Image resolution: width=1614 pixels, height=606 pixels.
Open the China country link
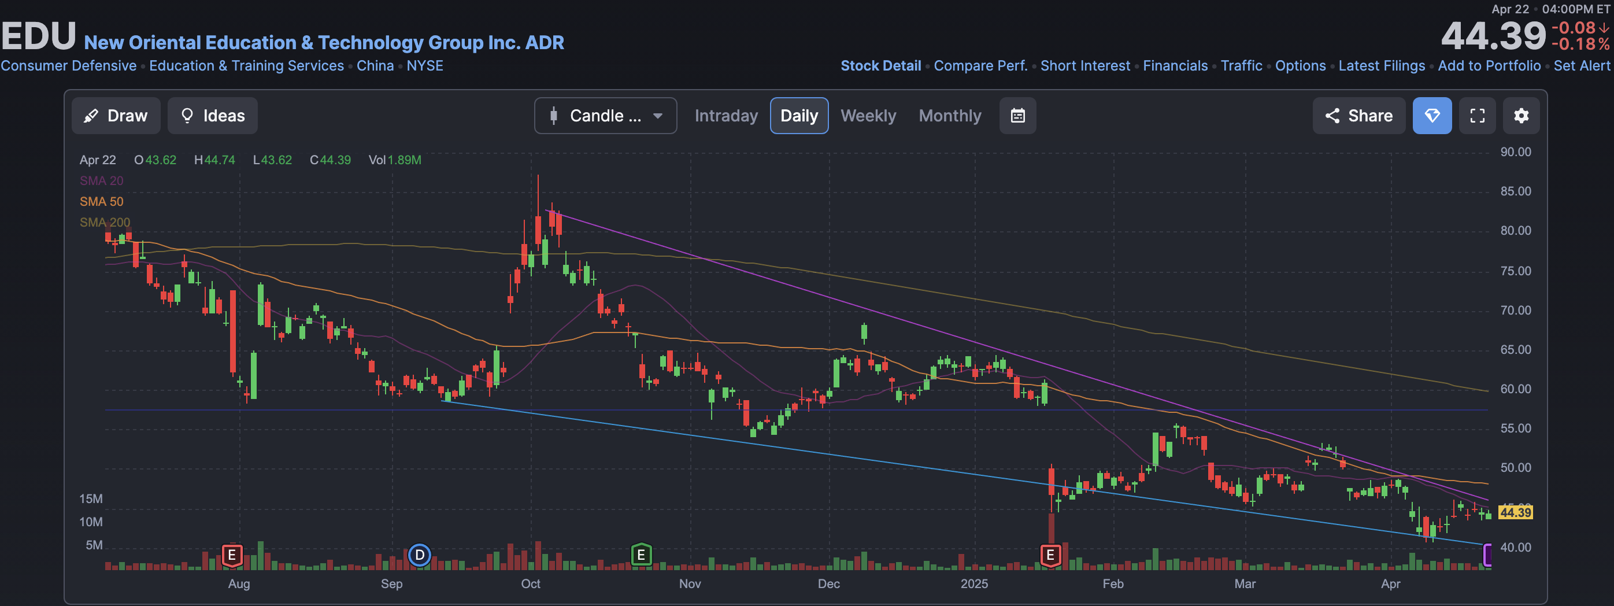(375, 66)
